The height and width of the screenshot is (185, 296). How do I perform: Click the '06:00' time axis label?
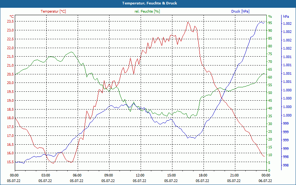pos(77,175)
